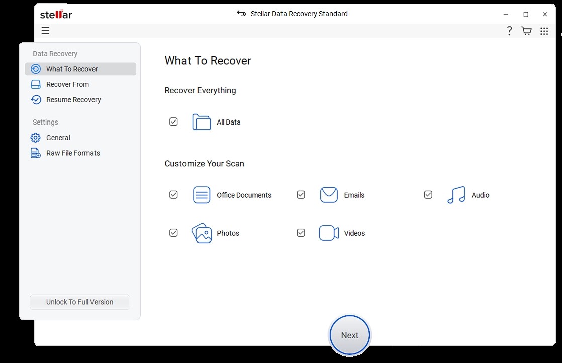This screenshot has height=363, width=562.
Task: Click the back arrow near the title
Action: (241, 14)
